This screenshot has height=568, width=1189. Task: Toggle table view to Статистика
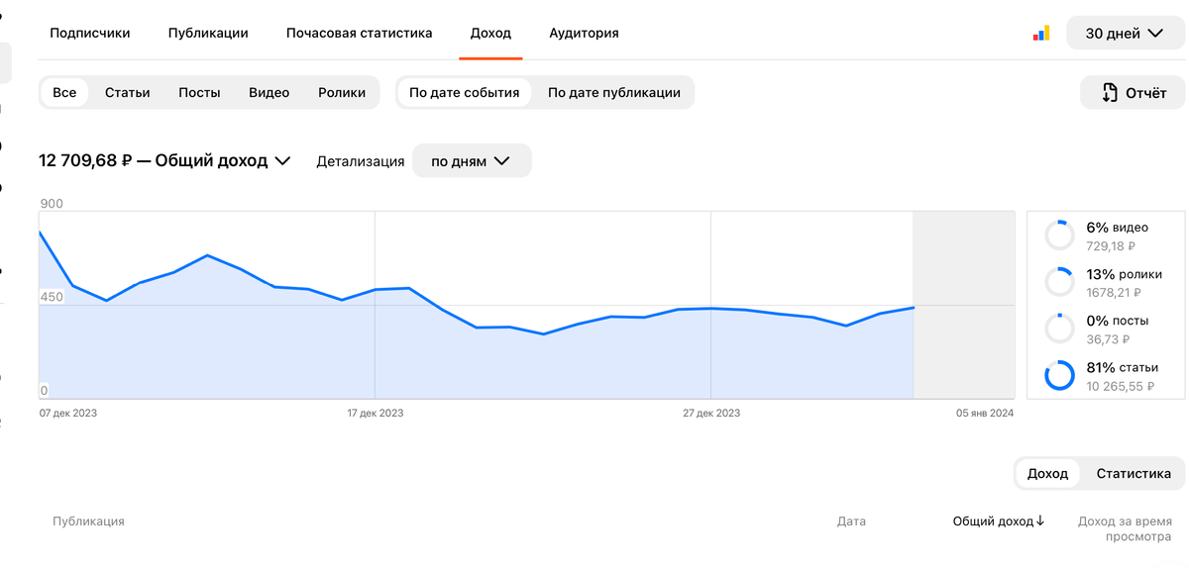pos(1134,473)
